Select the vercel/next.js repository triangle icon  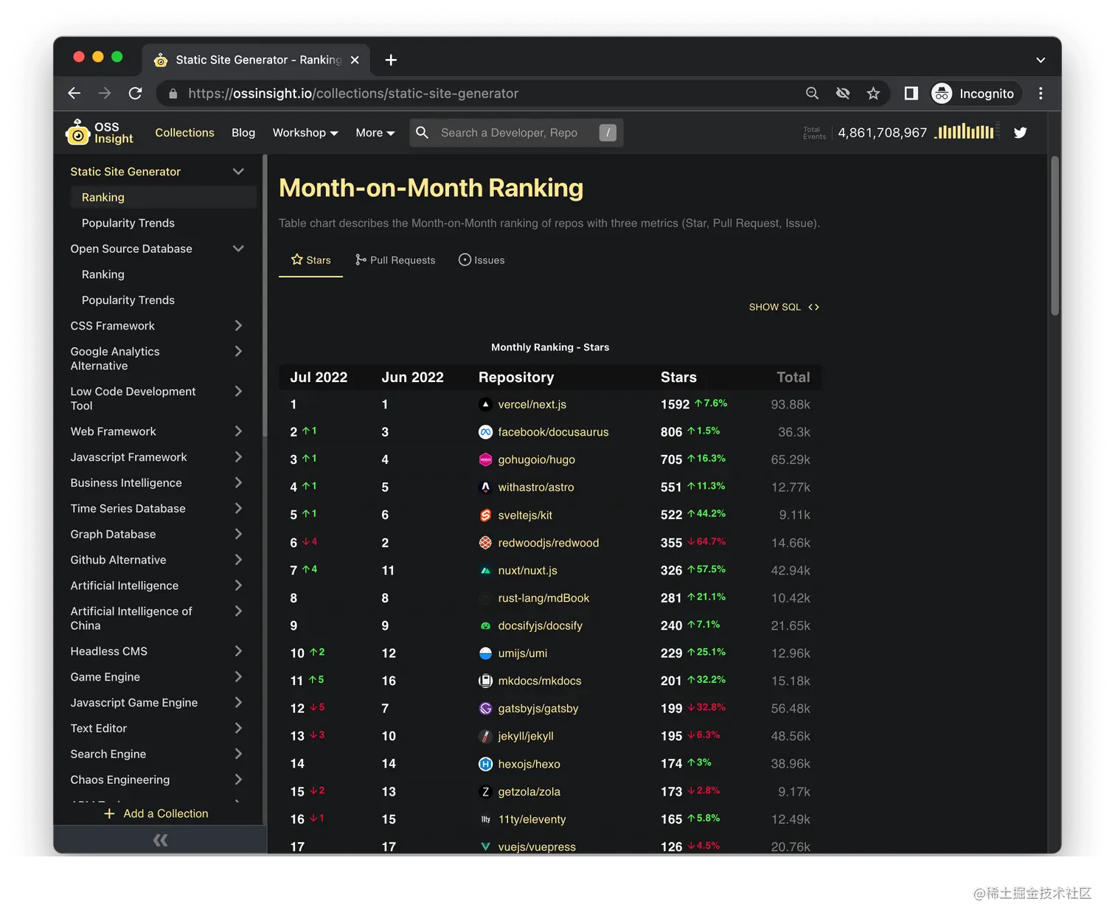click(x=485, y=404)
